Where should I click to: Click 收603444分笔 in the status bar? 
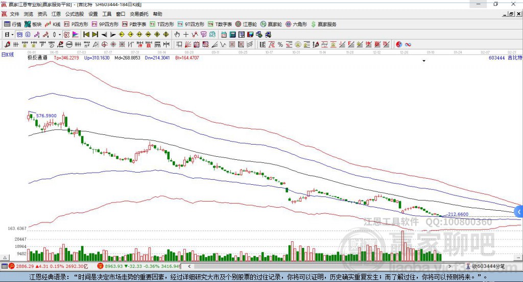point(486,266)
